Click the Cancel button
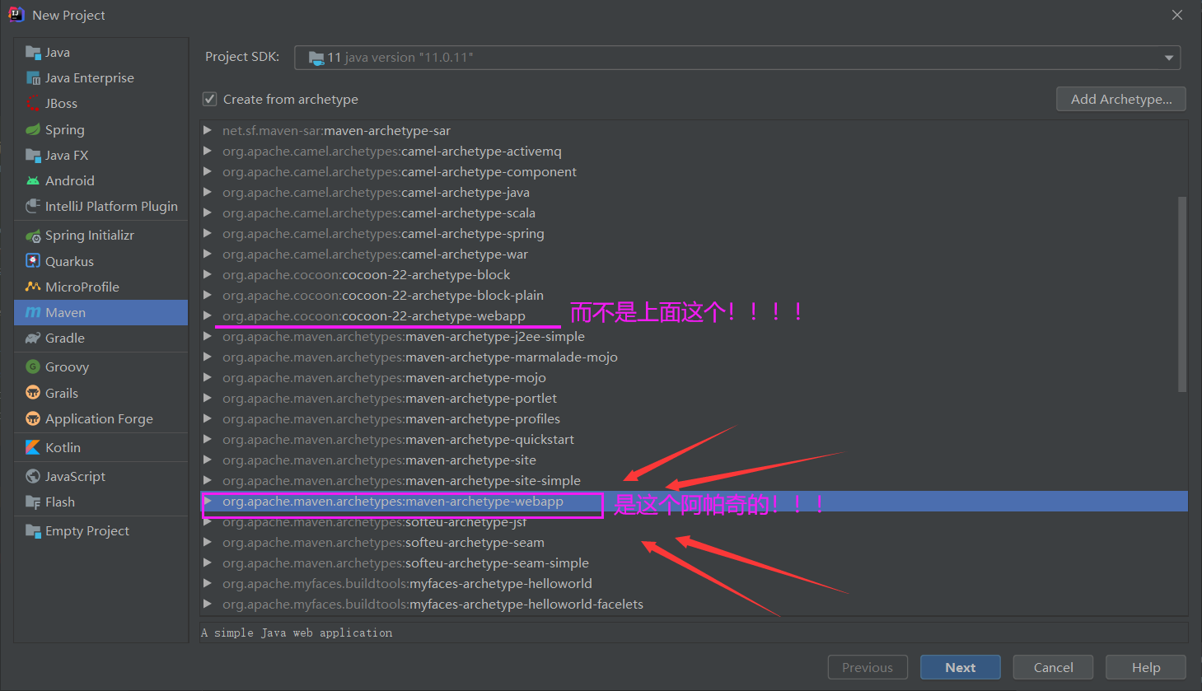The image size is (1202, 691). [x=1053, y=667]
